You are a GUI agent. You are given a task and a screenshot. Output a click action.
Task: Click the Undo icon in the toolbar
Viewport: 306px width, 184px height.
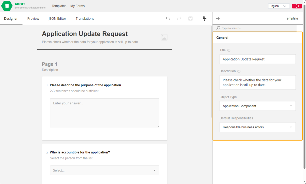click(x=168, y=18)
